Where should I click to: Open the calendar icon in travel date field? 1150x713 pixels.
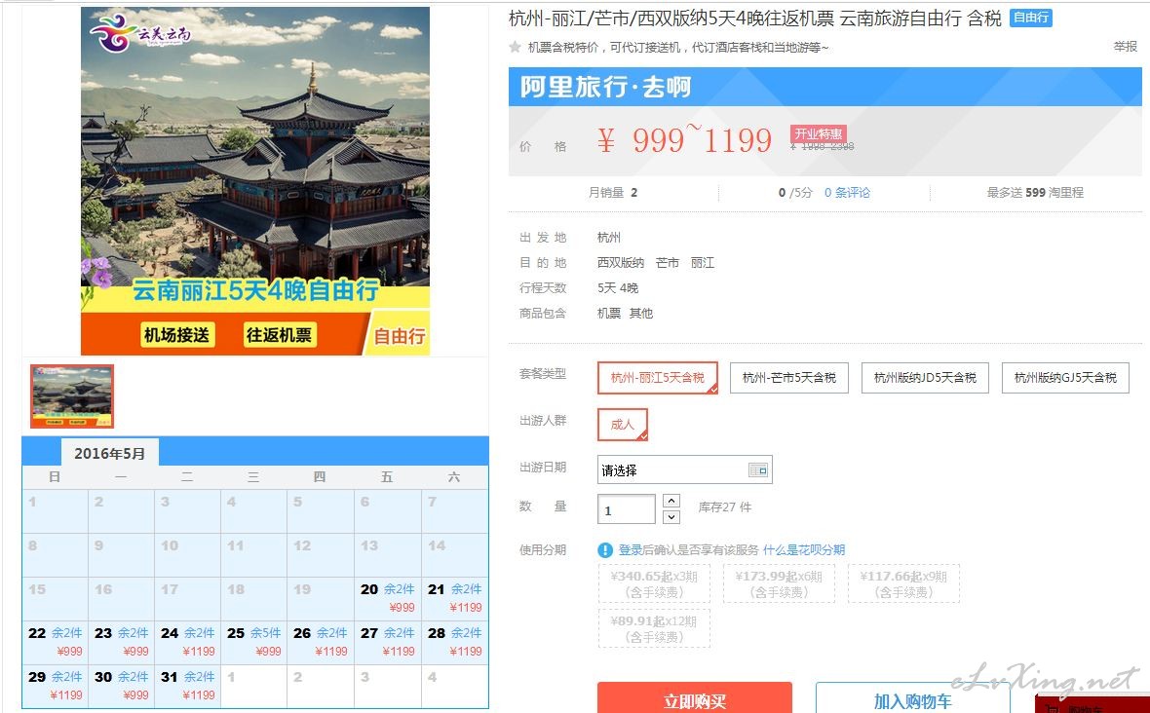coord(757,469)
